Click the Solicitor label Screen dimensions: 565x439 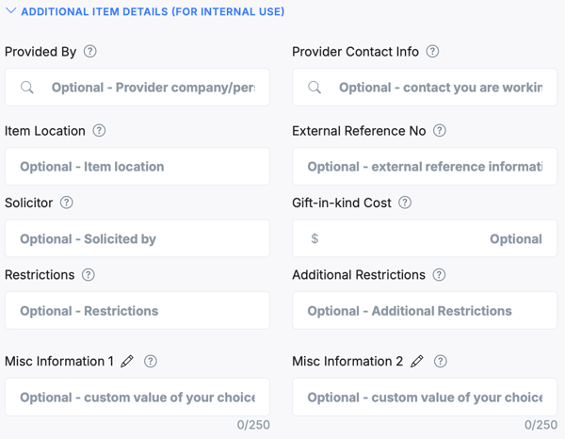[x=29, y=203]
